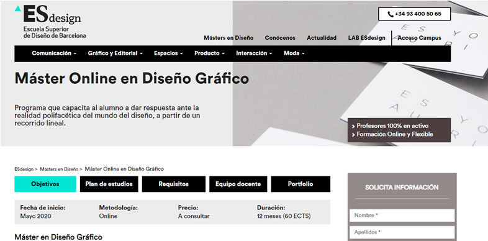The width and height of the screenshot is (488, 241).
Task: Expand the Producto dropdown
Action: click(x=209, y=53)
